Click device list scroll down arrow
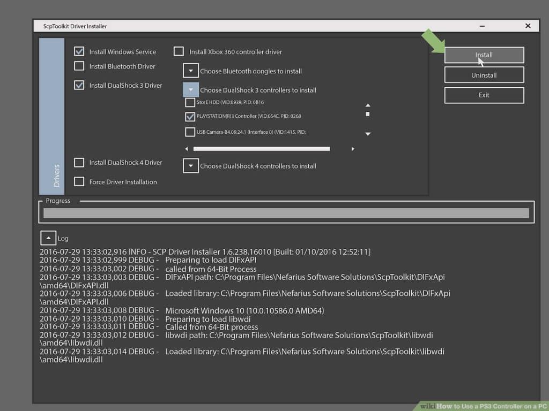 [368, 134]
